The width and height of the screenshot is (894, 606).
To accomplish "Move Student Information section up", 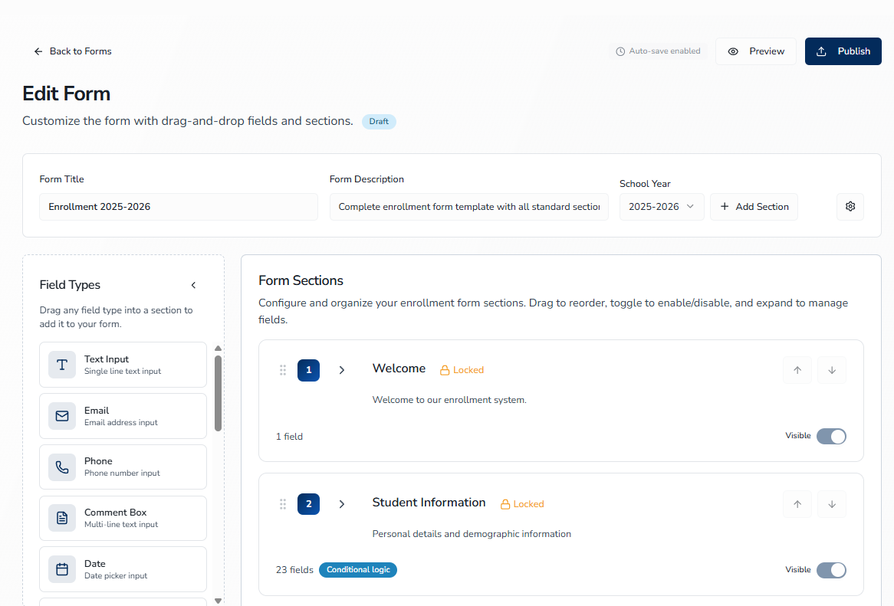I will click(797, 504).
